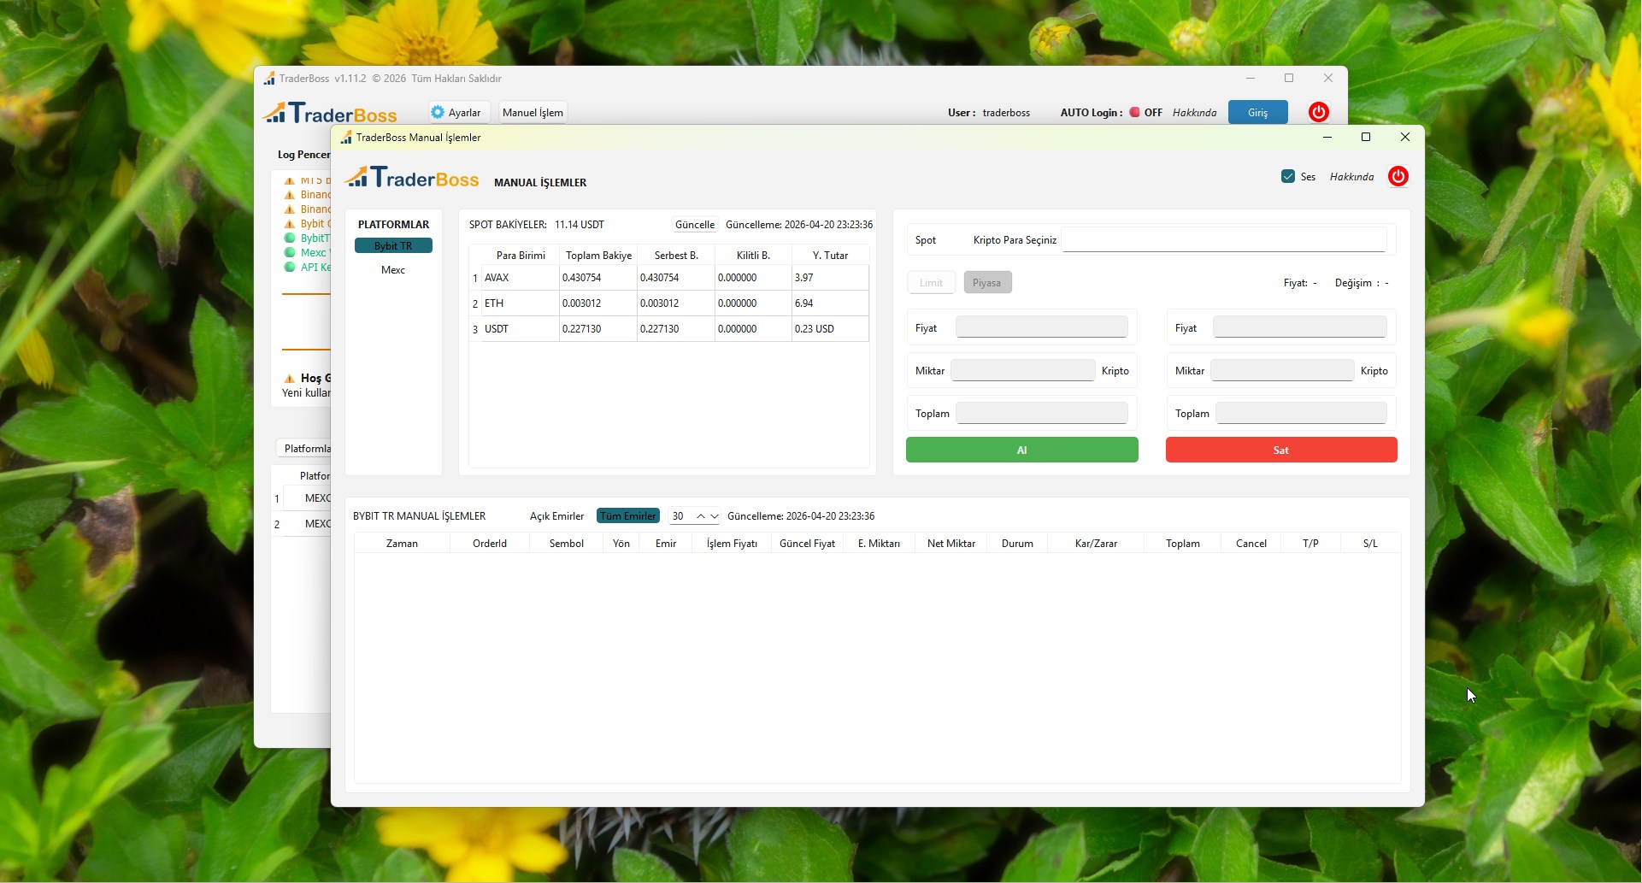1642x883 pixels.
Task: Open Hakkında in main TraderBoss window
Action: pyautogui.click(x=1194, y=113)
